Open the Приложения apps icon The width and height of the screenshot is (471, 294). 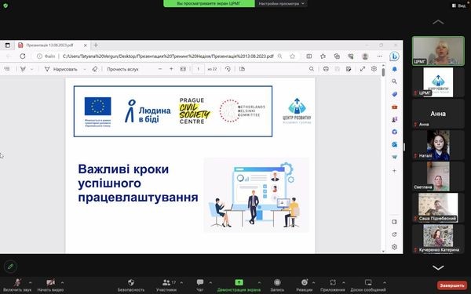pyautogui.click(x=333, y=282)
